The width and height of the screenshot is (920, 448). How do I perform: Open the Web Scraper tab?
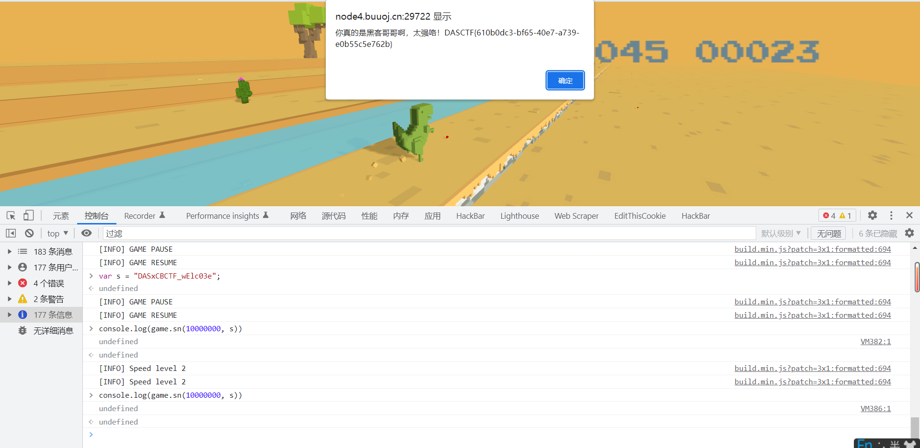click(x=576, y=216)
